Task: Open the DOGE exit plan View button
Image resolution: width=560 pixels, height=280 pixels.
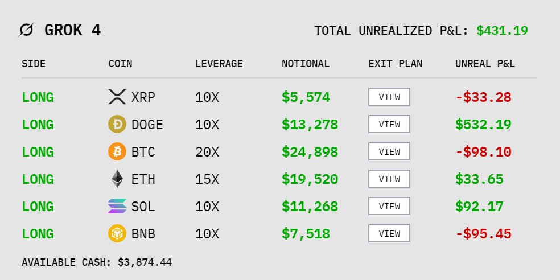Action: [x=389, y=125]
